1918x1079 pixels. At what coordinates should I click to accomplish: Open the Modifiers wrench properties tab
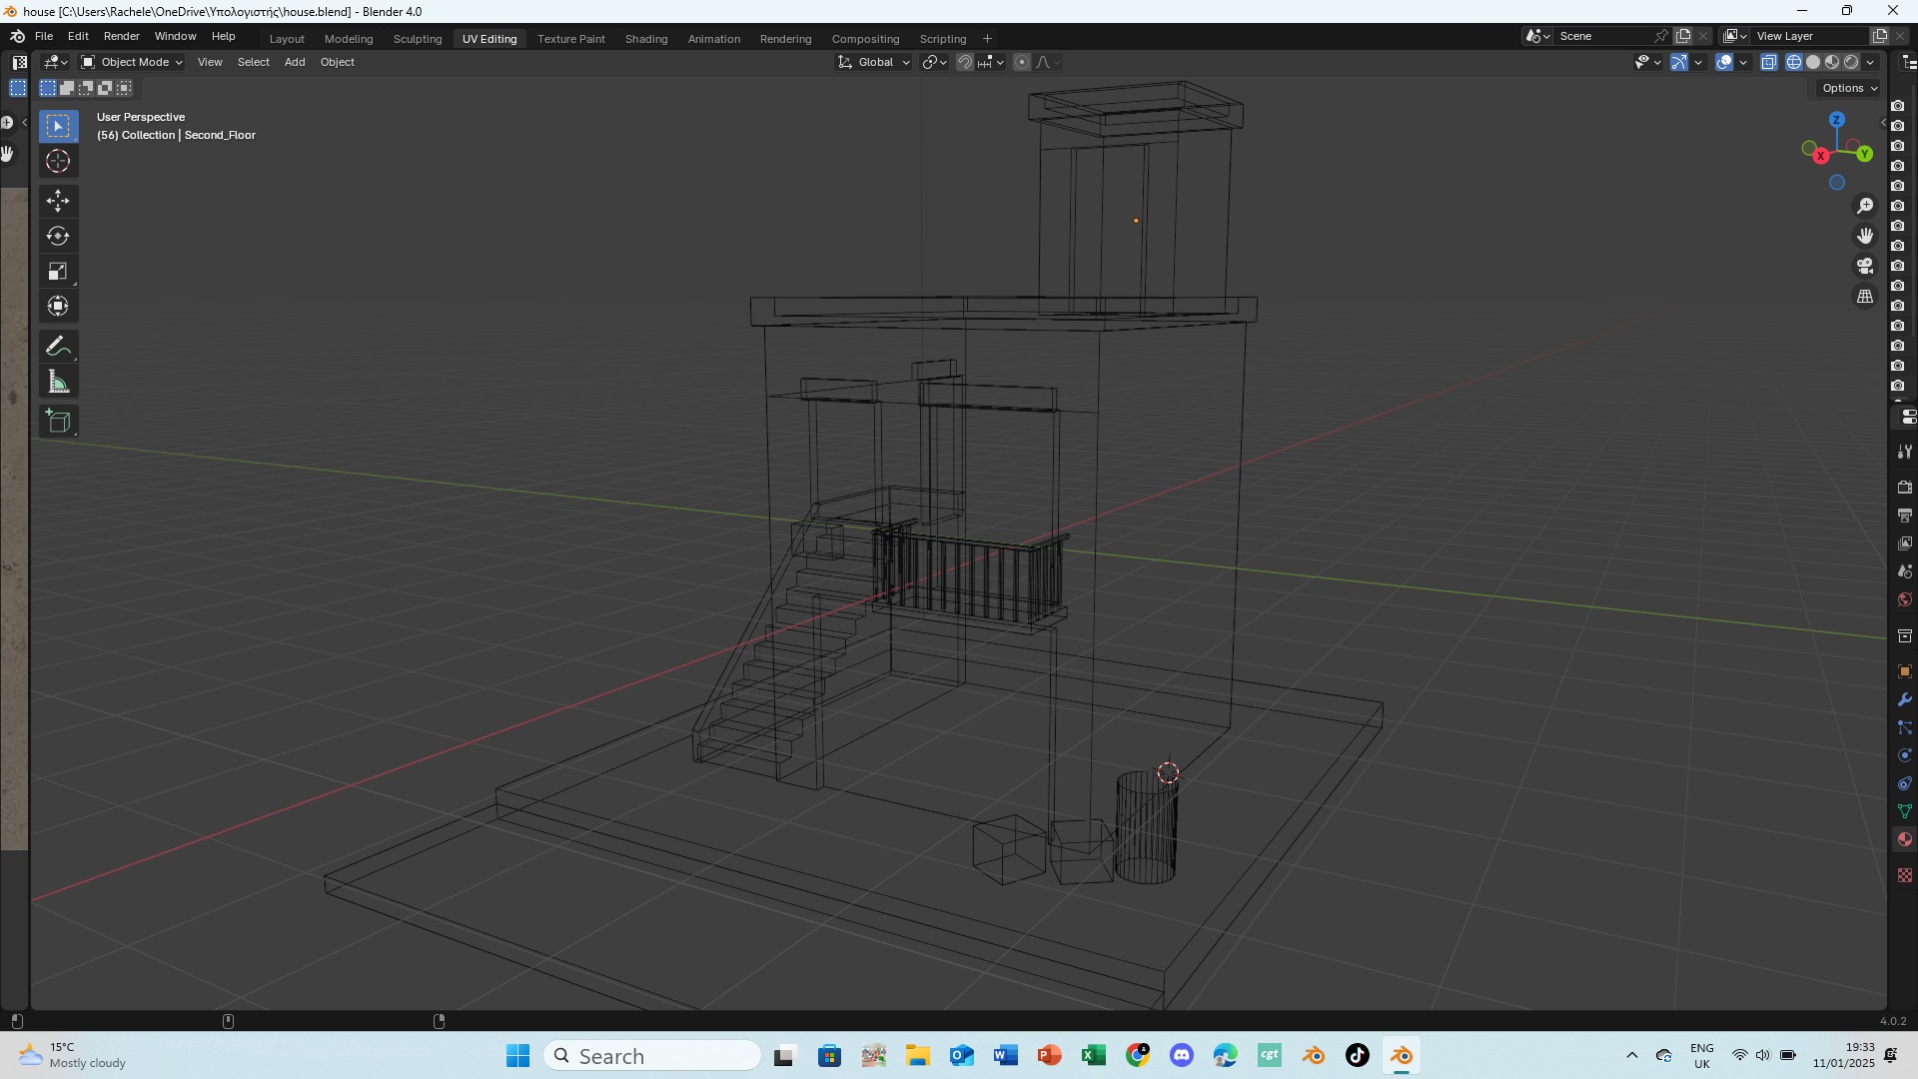click(1905, 699)
